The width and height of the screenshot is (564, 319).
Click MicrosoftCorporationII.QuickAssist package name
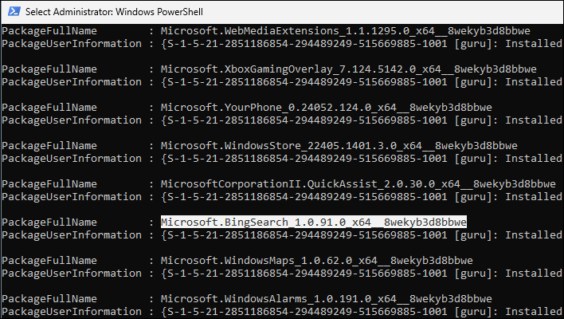[x=358, y=184]
